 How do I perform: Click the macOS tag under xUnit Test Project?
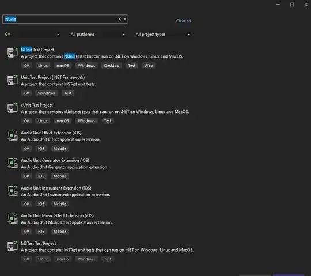coord(63,121)
